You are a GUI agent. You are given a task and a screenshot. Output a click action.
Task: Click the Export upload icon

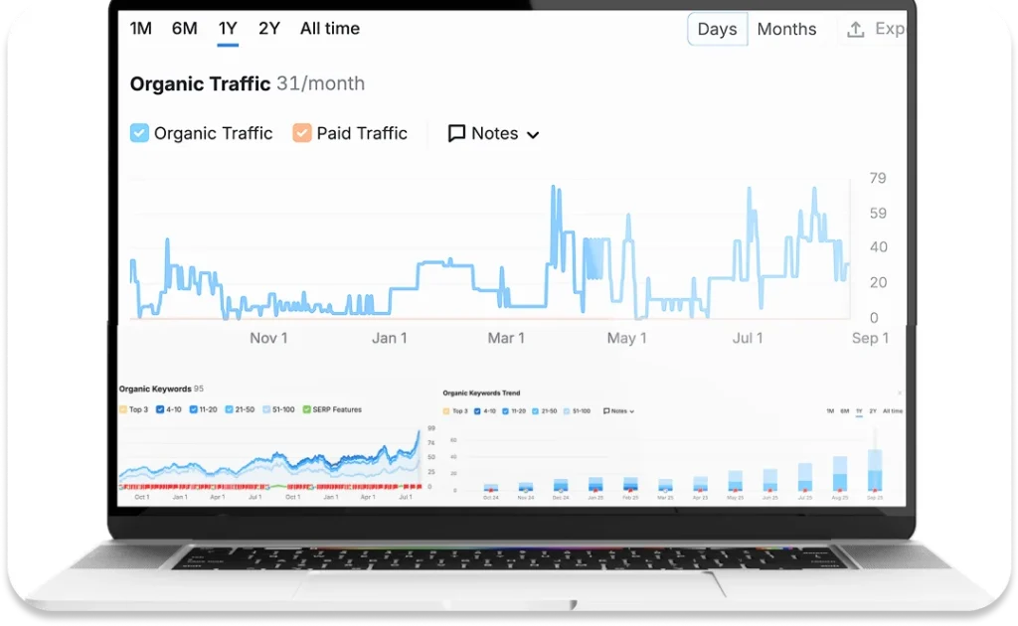coord(855,30)
